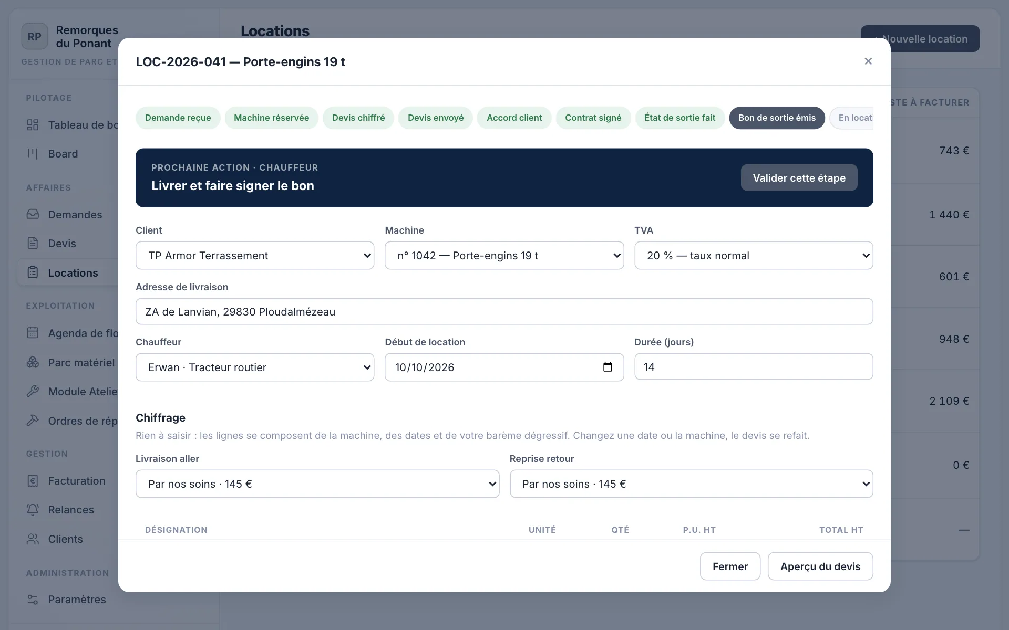Click Valider cette étape button
This screenshot has height=630, width=1009.
pyautogui.click(x=799, y=178)
